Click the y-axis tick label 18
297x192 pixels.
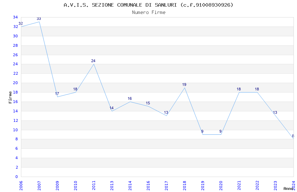coord(15,92)
